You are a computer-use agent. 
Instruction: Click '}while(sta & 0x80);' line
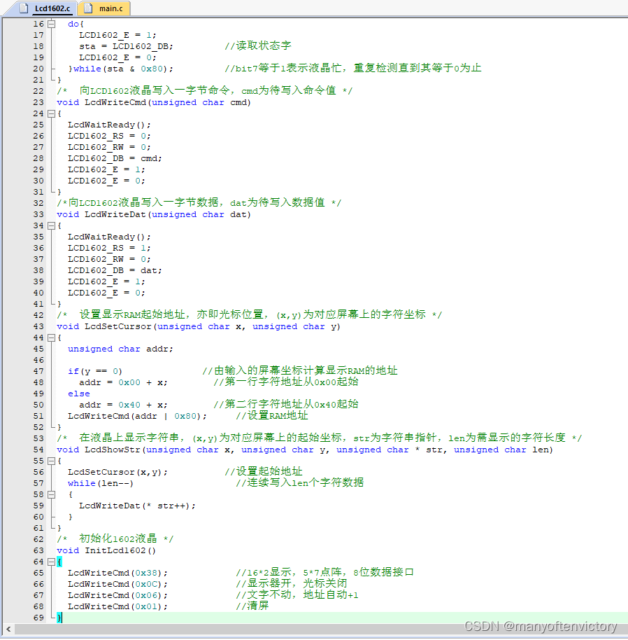coord(120,69)
